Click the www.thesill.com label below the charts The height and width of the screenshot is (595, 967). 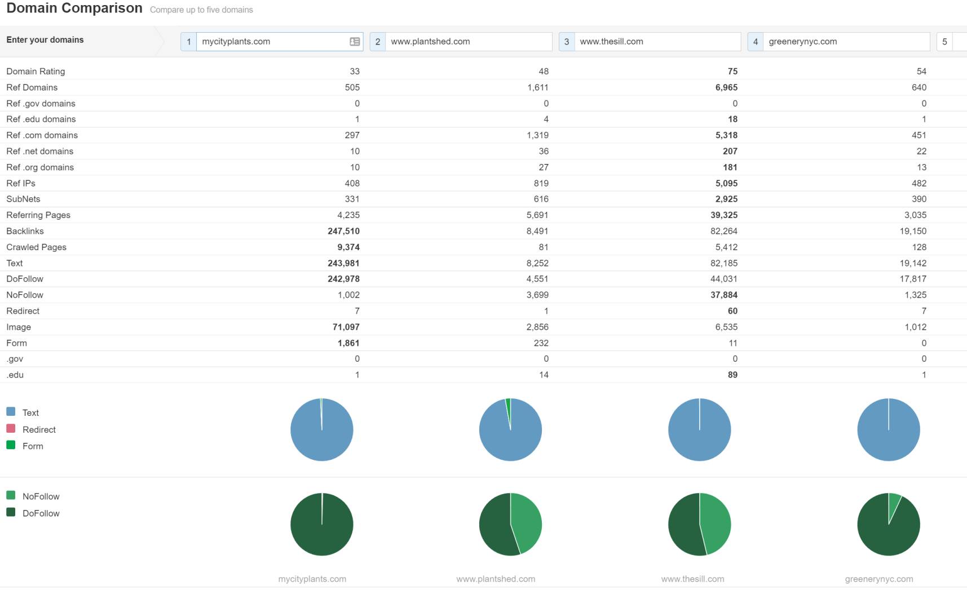pos(692,579)
